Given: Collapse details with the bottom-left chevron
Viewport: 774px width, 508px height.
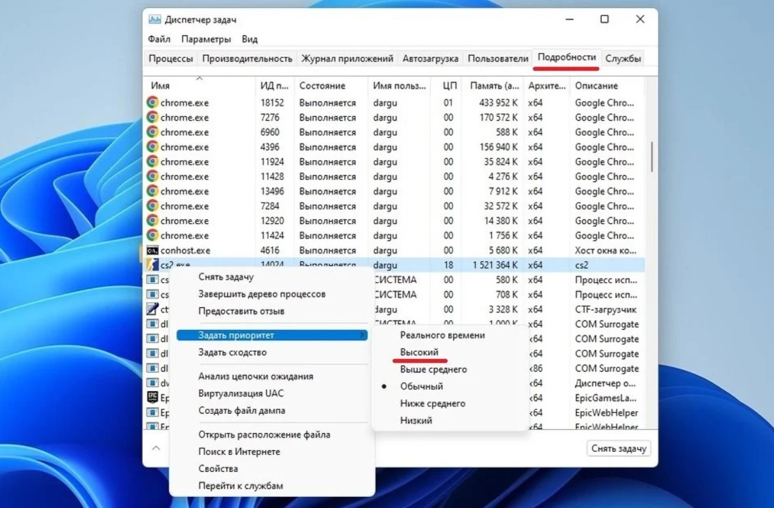Looking at the screenshot, I should [x=156, y=448].
